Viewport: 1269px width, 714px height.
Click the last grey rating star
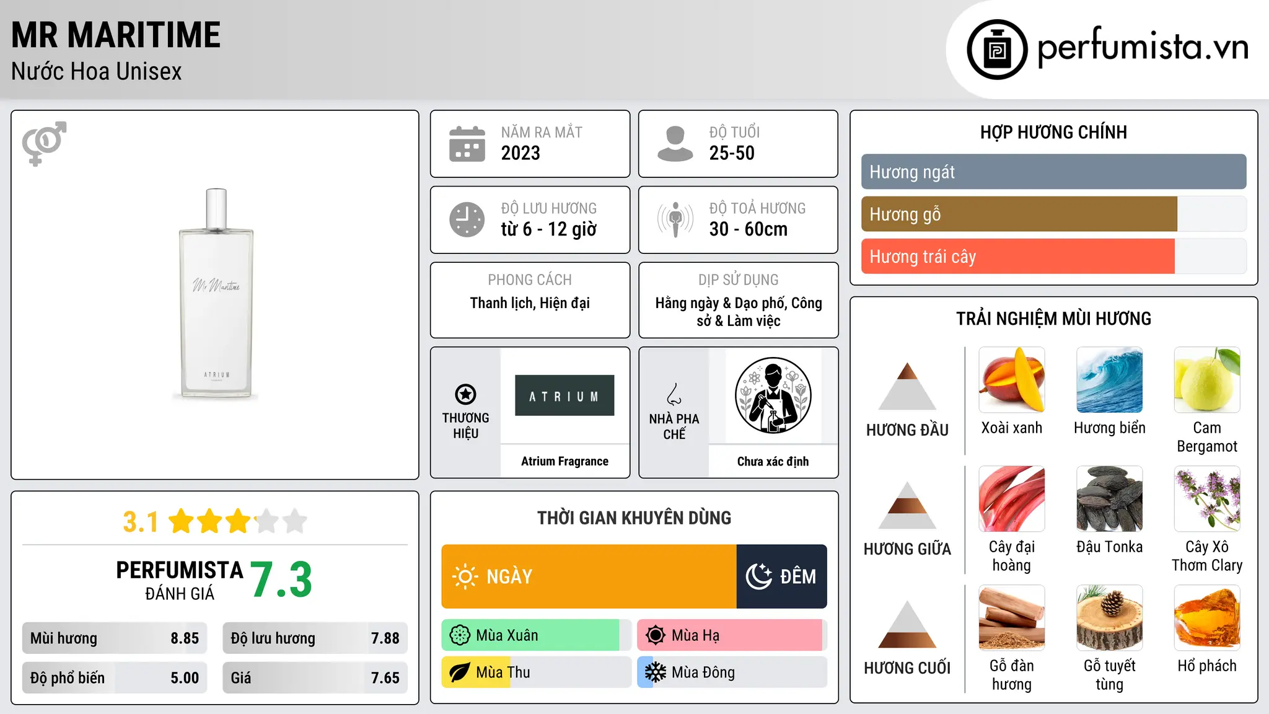point(295,521)
